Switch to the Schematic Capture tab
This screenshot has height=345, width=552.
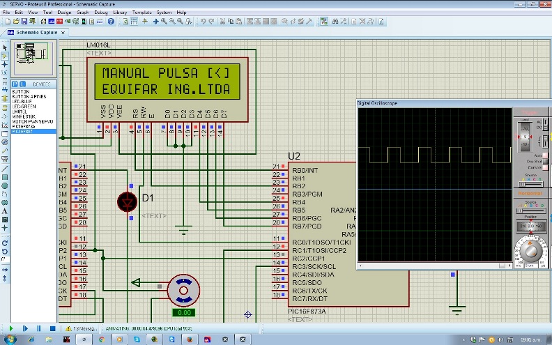(x=37, y=32)
